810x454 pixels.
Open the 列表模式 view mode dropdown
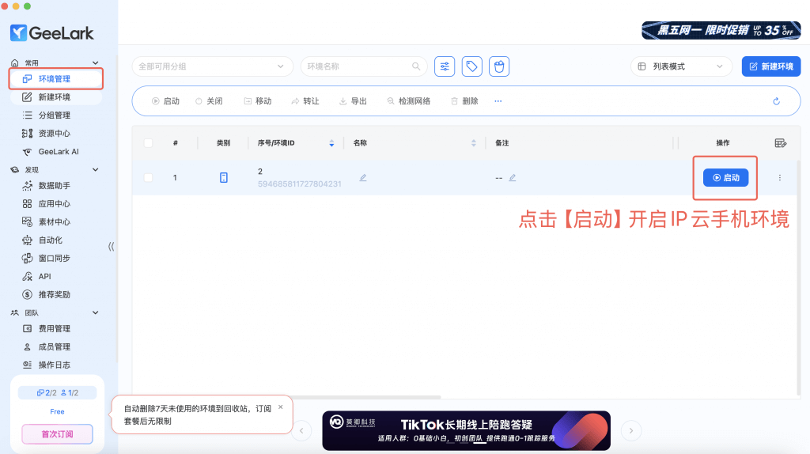(681, 66)
